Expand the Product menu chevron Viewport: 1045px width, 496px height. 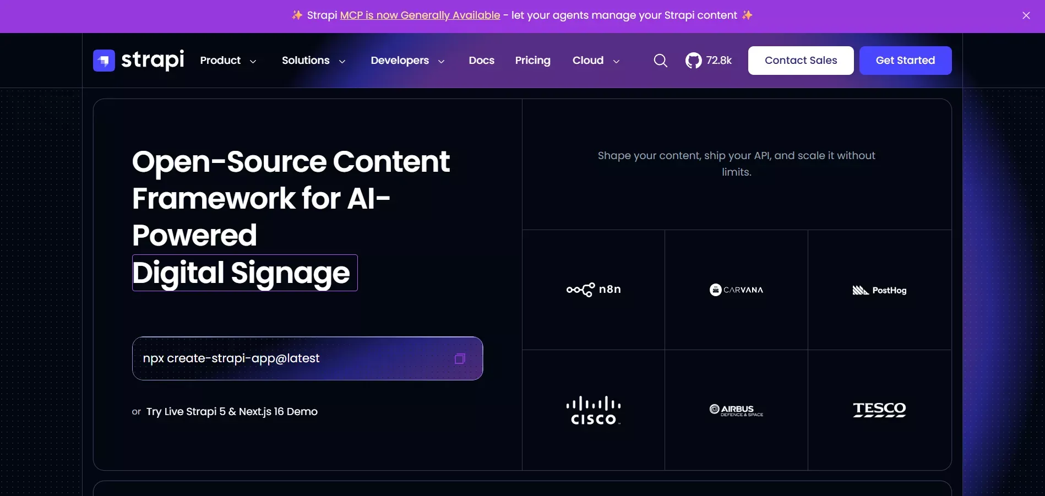click(x=253, y=62)
